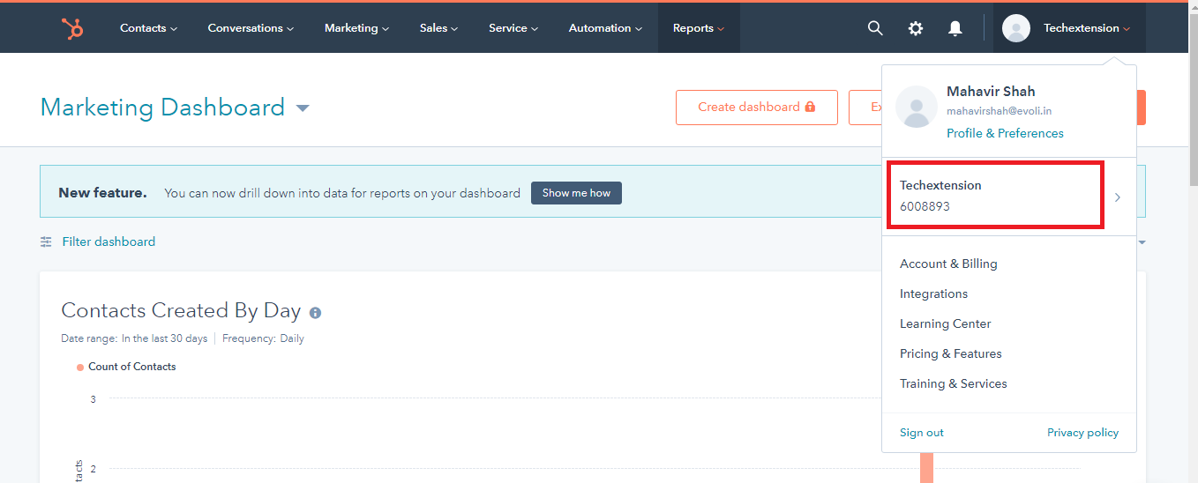
Task: Open the Learning Center menu entry
Action: [x=945, y=323]
